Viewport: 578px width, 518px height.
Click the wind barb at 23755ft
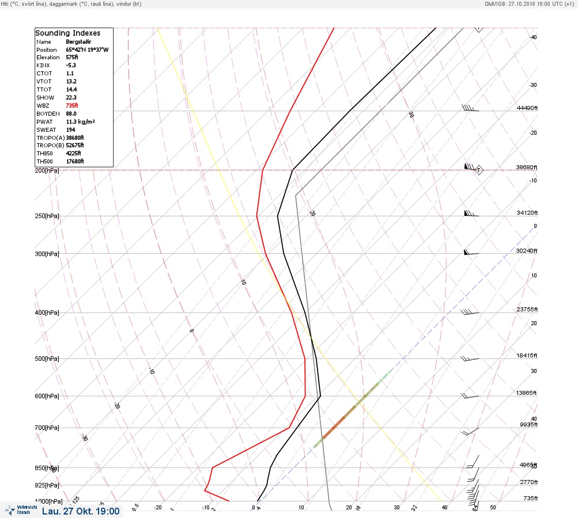(x=470, y=312)
